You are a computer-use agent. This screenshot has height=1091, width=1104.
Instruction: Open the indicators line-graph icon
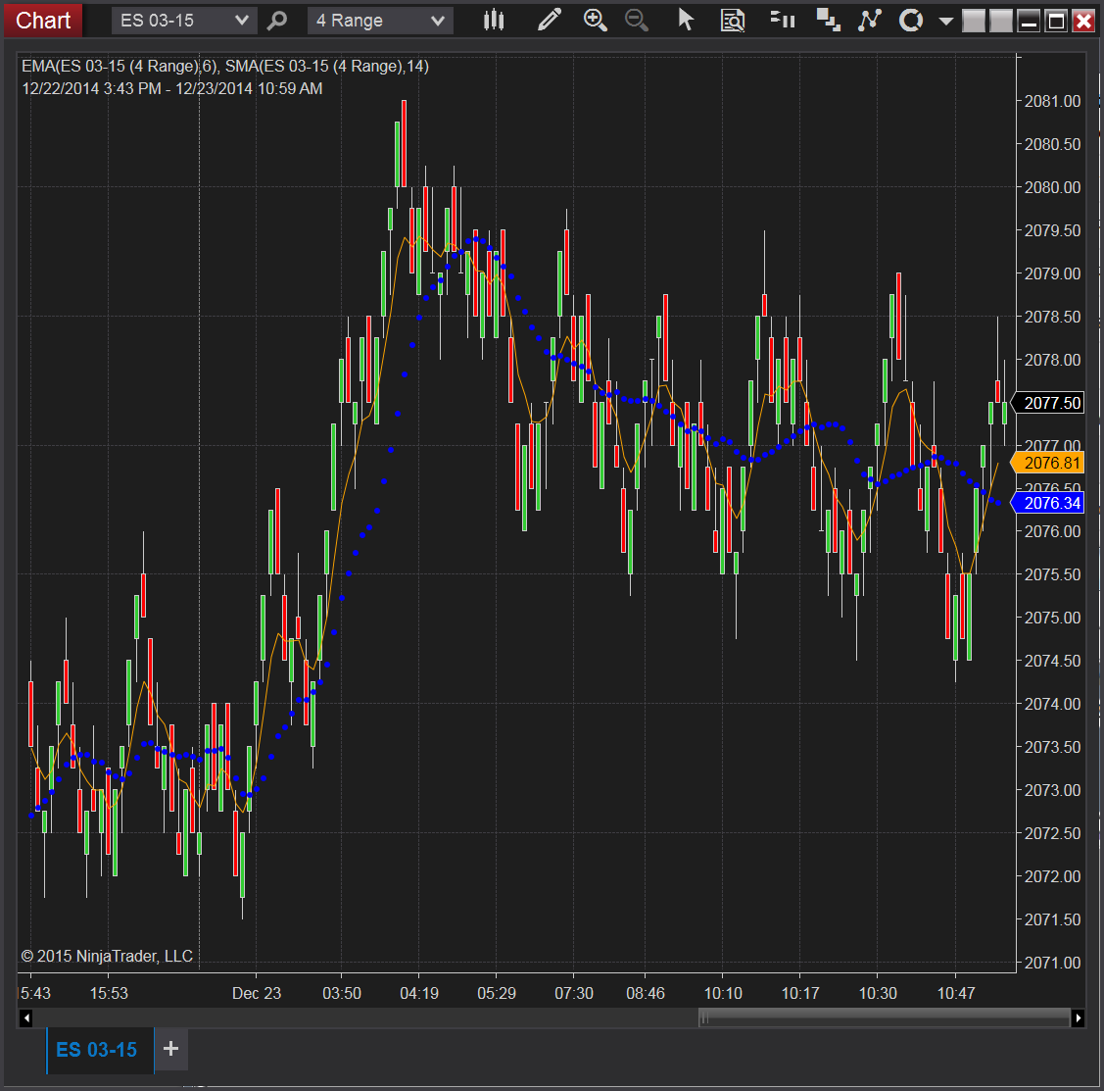pos(870,21)
